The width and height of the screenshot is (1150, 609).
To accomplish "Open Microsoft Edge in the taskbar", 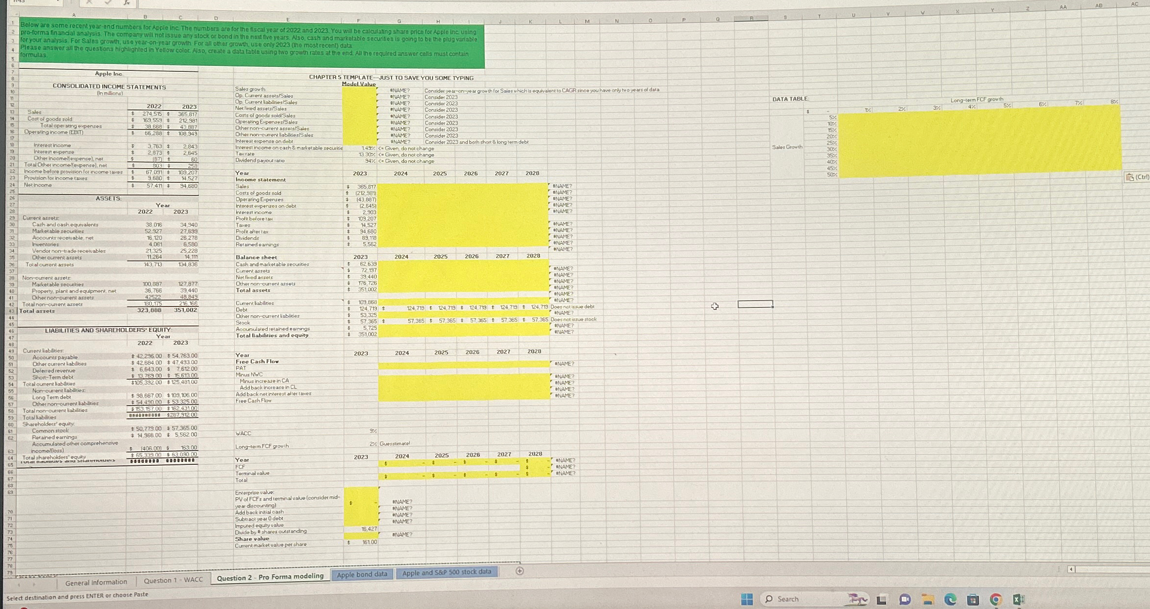I will 950,599.
